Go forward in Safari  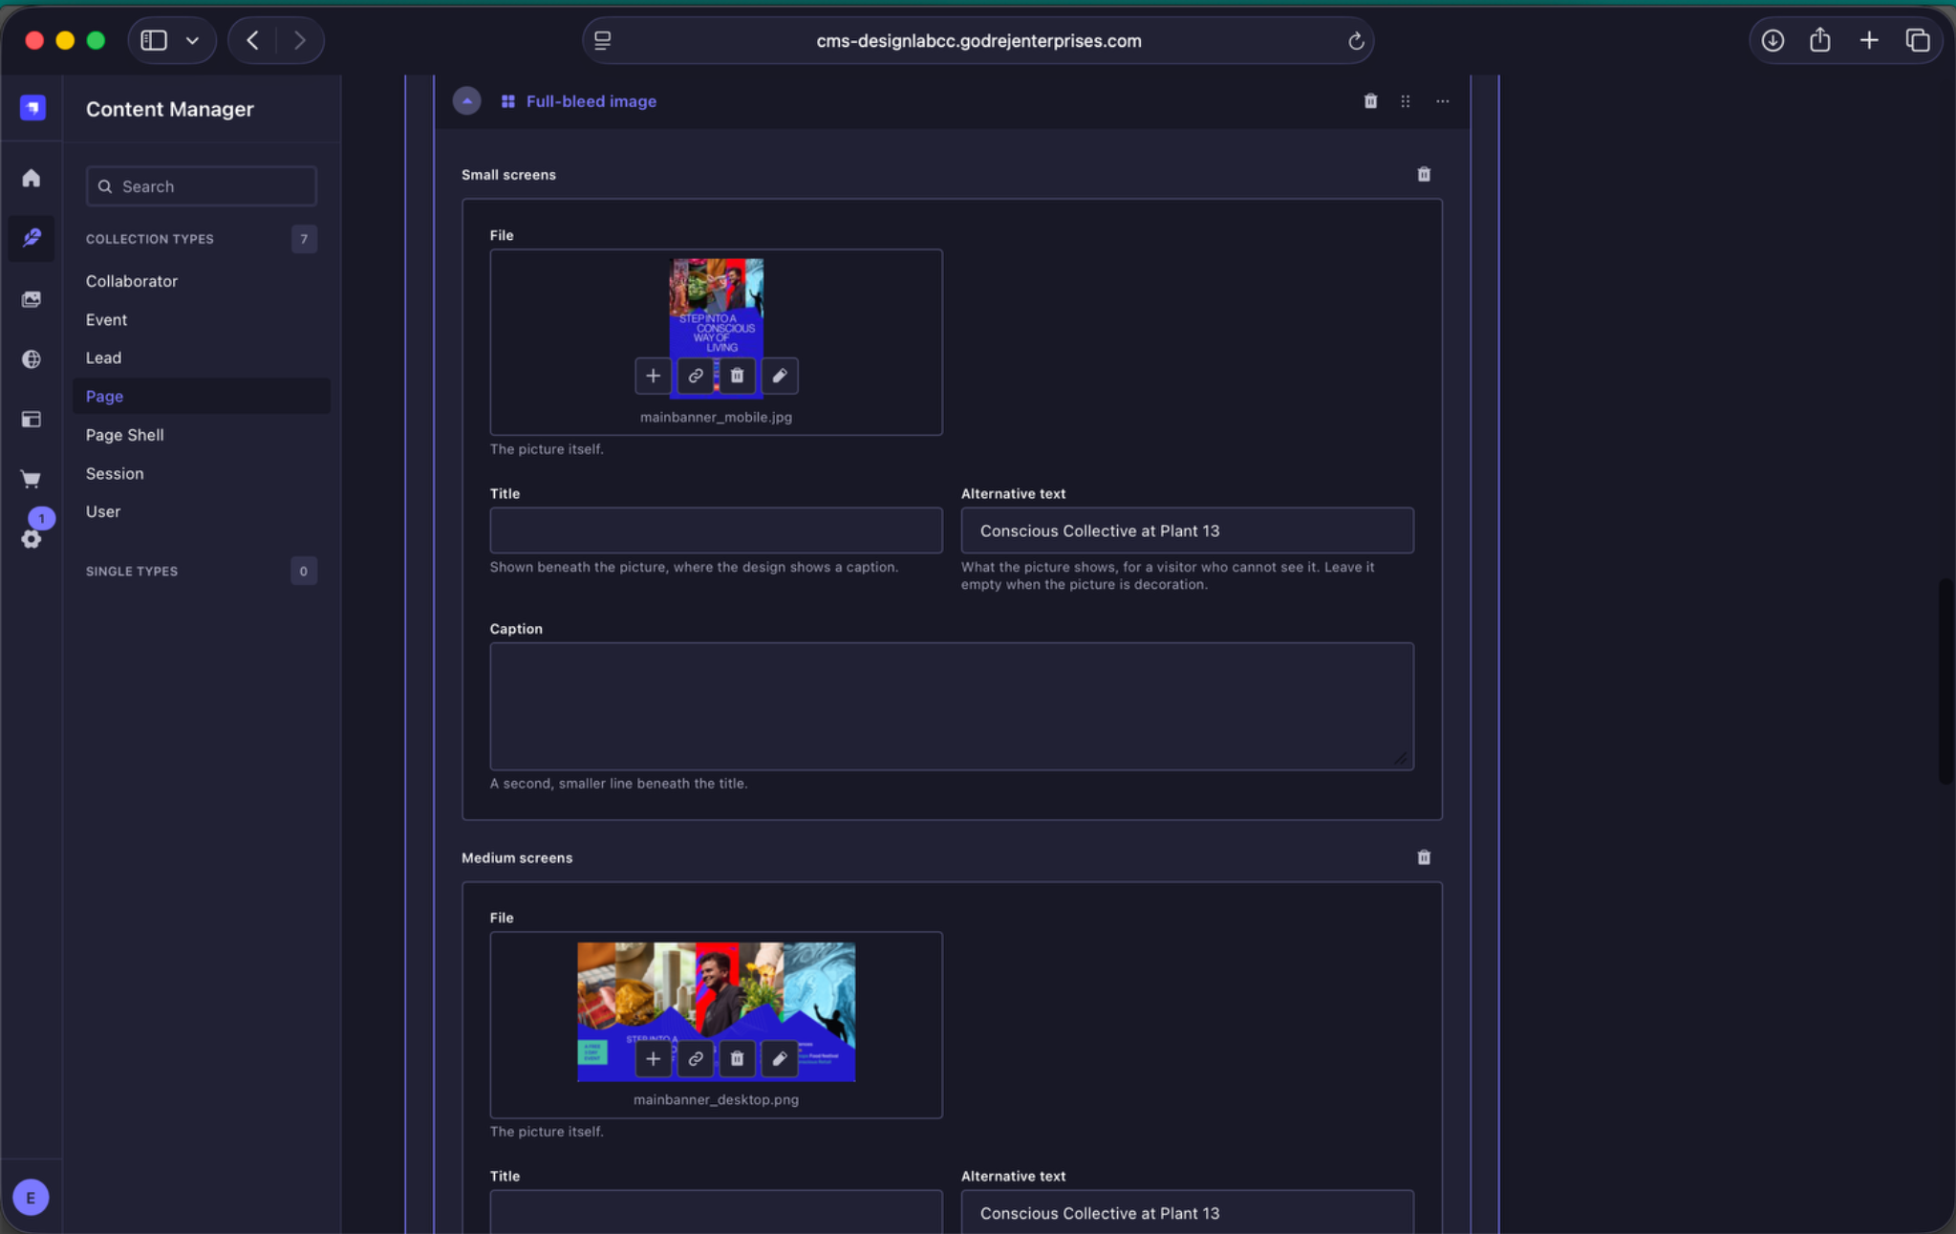point(299,40)
